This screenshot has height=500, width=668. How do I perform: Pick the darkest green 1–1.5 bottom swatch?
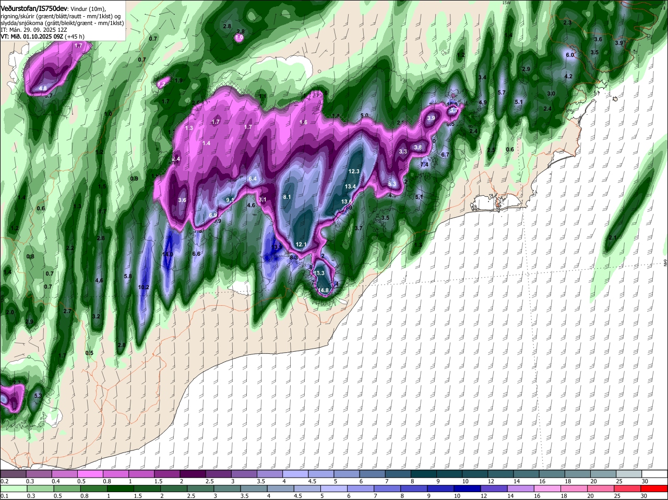pos(120,489)
